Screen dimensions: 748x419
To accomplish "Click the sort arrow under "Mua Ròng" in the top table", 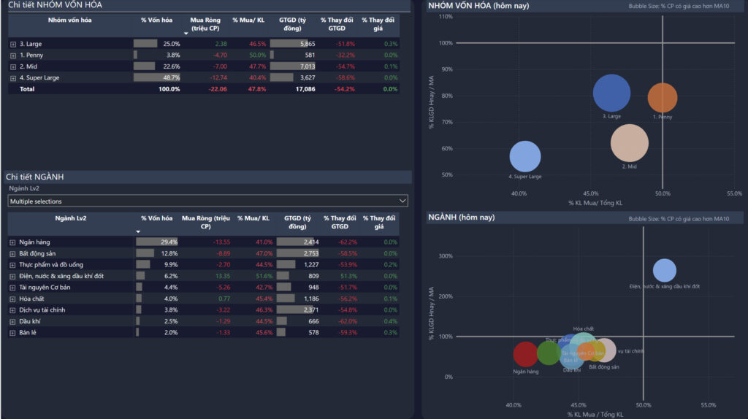I will 186,34.
